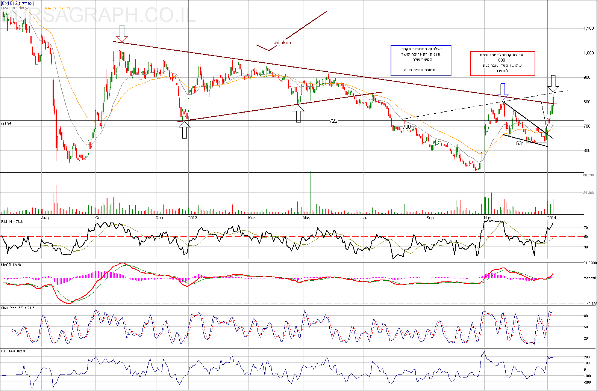597x391 pixels.
Task: Click the "May" date axis label
Action: point(307,218)
